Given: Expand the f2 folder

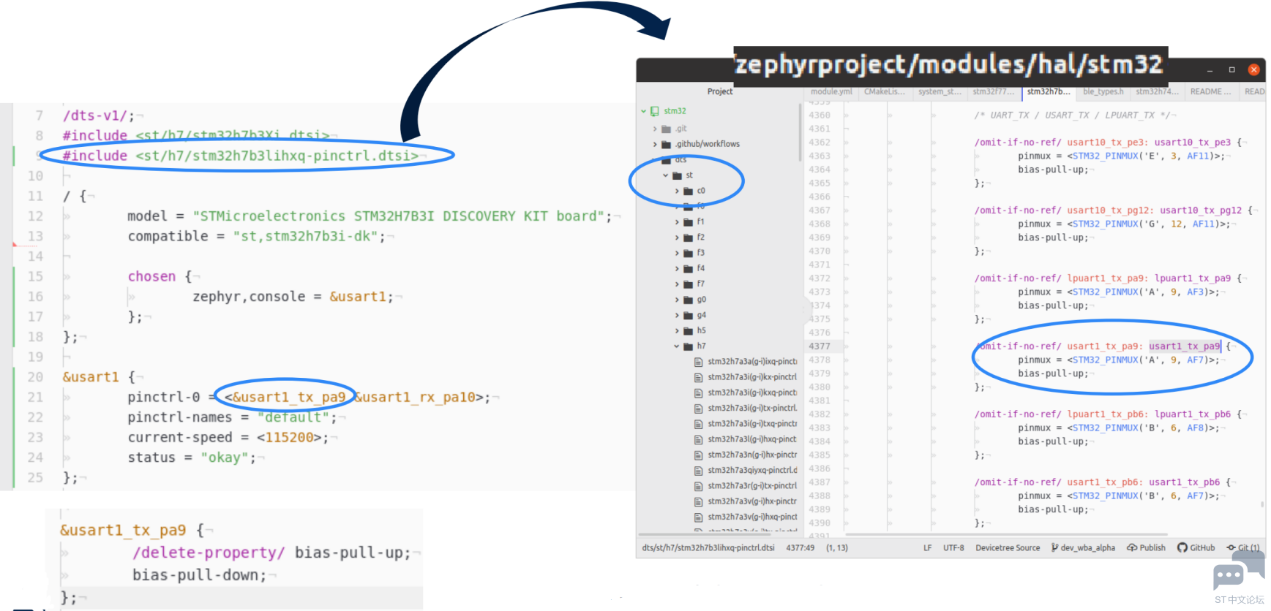Looking at the screenshot, I should (x=677, y=238).
